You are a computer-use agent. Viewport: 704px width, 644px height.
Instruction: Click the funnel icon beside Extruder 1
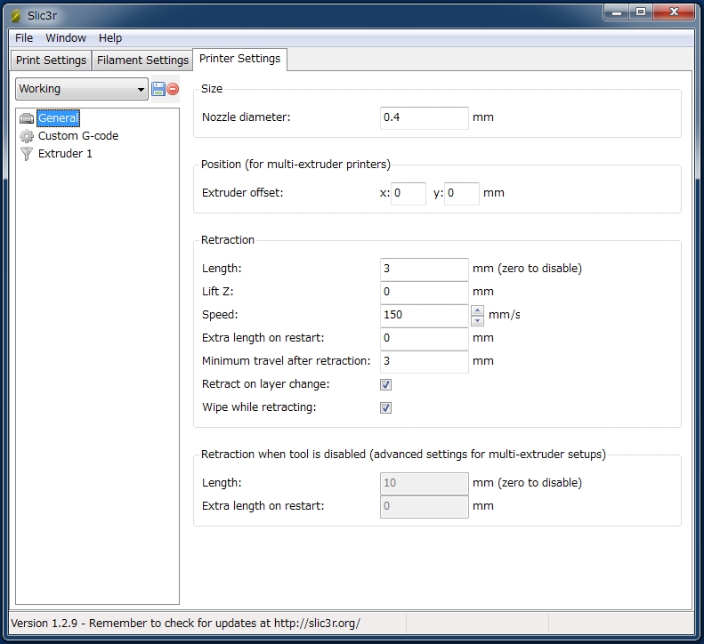click(27, 154)
